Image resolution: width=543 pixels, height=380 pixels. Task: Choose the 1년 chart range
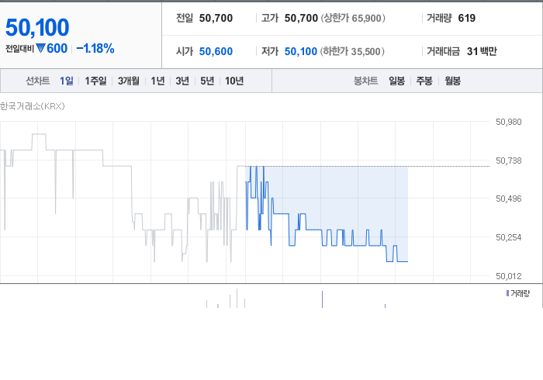pos(157,81)
